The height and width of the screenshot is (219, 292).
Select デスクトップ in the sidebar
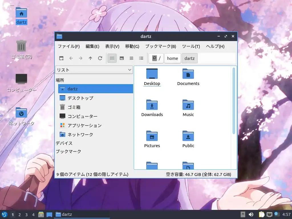pyautogui.click(x=96, y=98)
